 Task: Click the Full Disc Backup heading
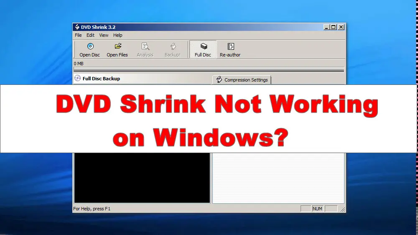(101, 79)
